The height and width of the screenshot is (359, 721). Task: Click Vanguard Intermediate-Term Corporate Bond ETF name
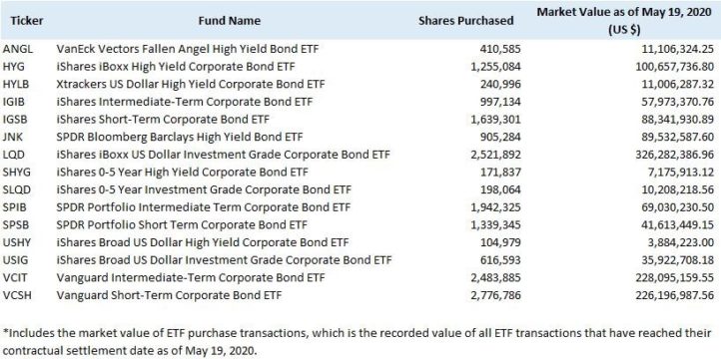click(x=191, y=278)
